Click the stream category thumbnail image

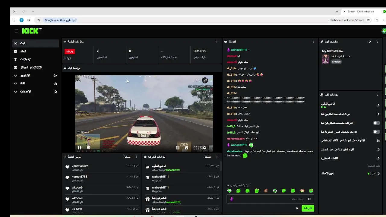325,59
